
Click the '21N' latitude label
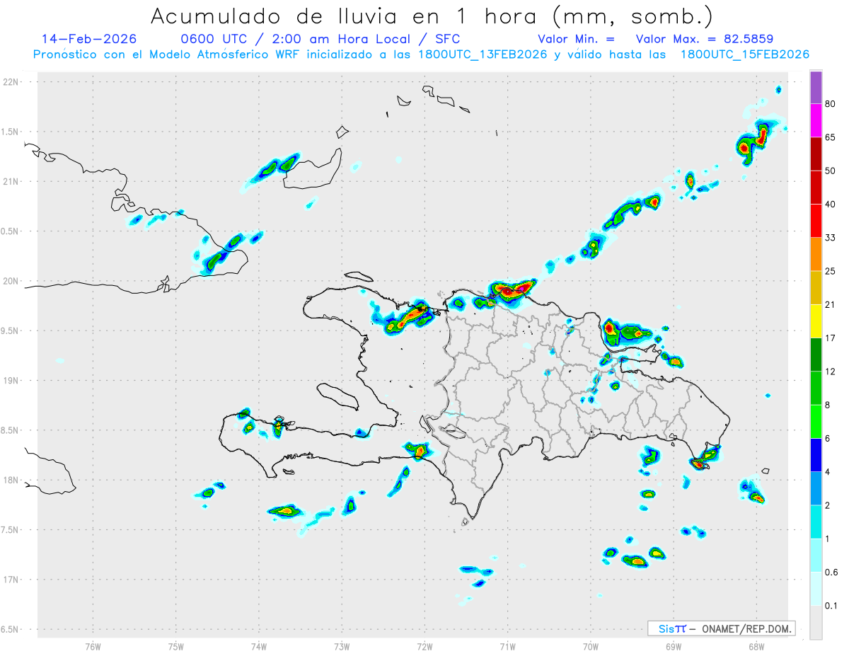click(11, 181)
